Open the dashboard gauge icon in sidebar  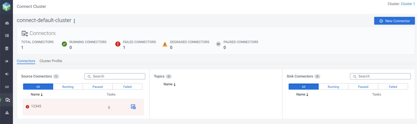pyautogui.click(x=7, y=23)
